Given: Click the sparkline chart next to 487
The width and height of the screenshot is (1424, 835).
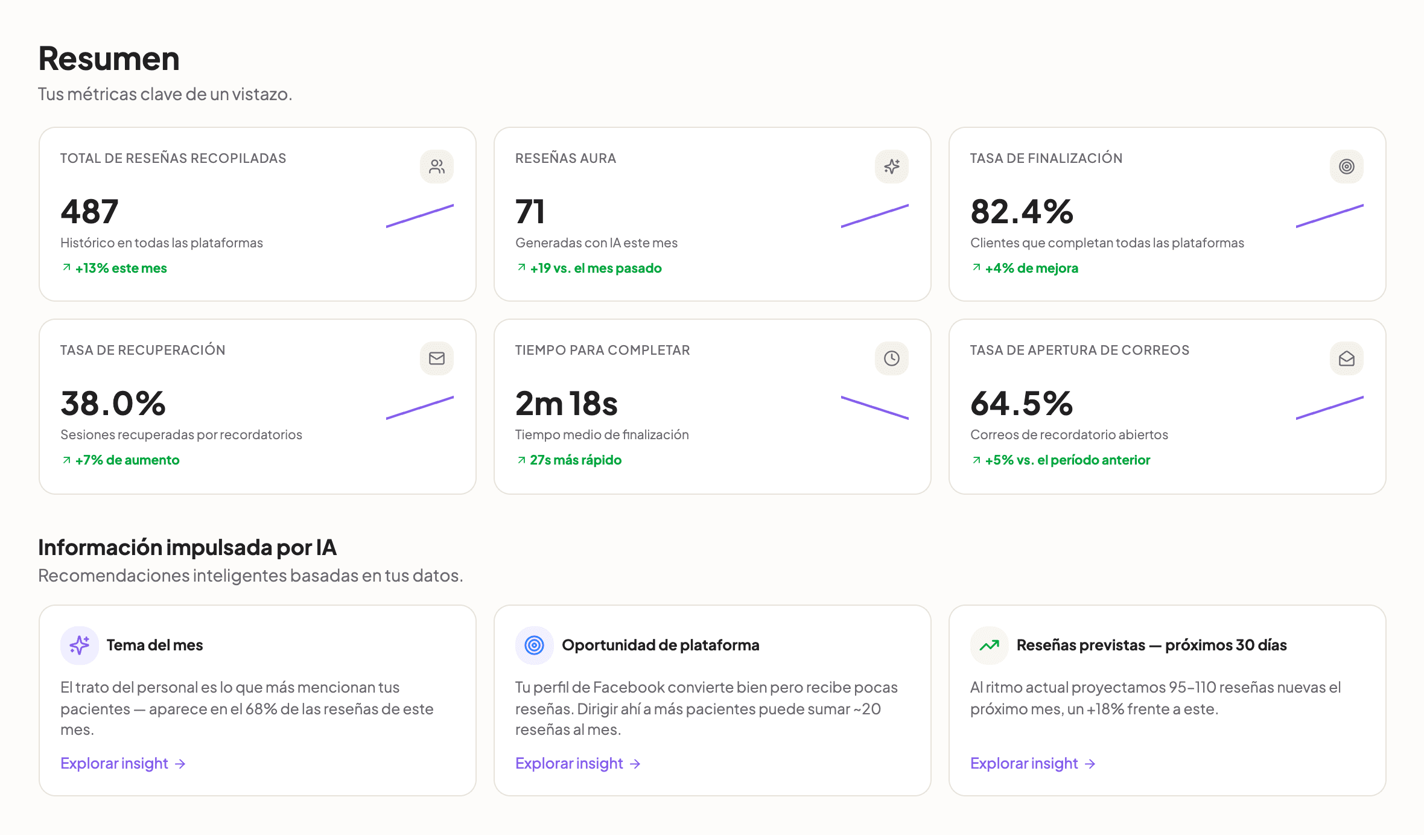Looking at the screenshot, I should tap(420, 215).
